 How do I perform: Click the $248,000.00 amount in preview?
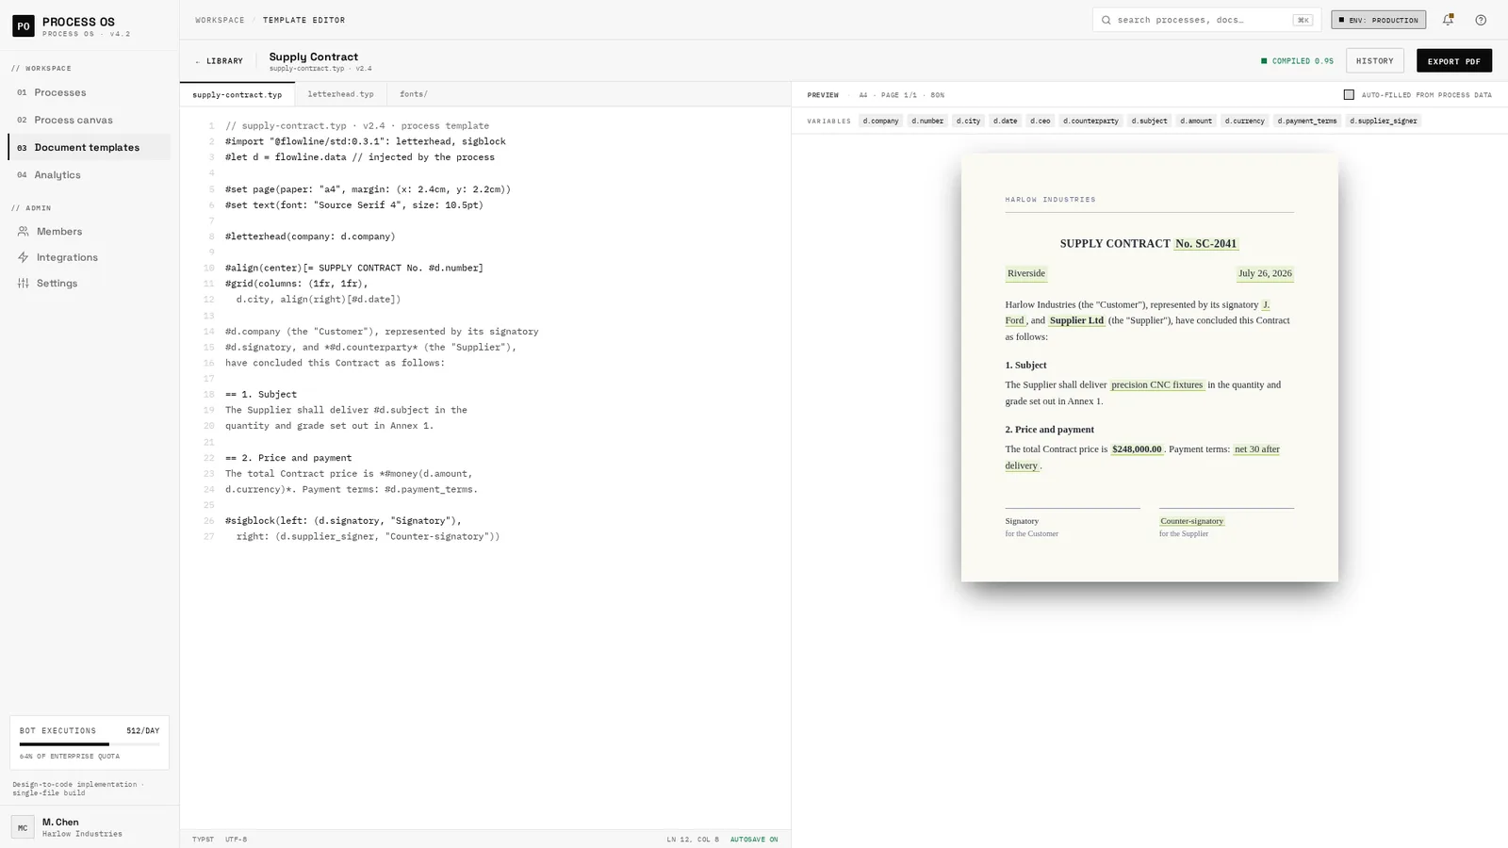point(1137,449)
